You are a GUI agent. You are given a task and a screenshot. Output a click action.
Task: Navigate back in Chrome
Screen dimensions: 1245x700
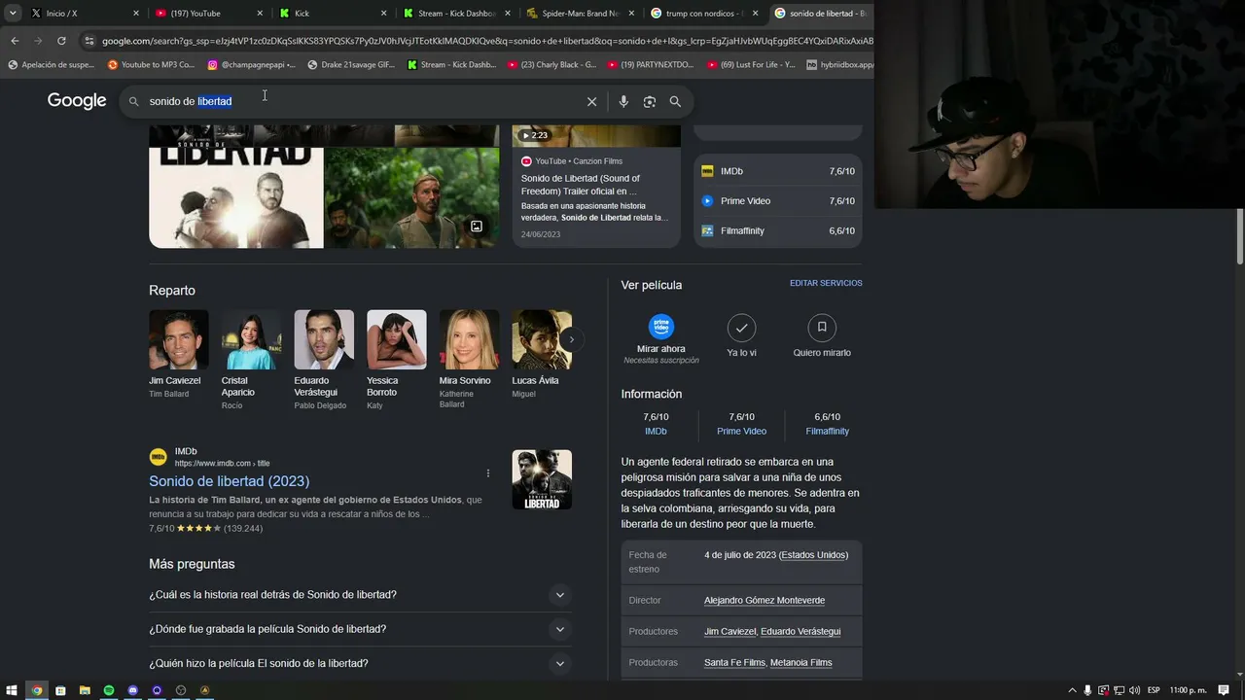[15, 41]
